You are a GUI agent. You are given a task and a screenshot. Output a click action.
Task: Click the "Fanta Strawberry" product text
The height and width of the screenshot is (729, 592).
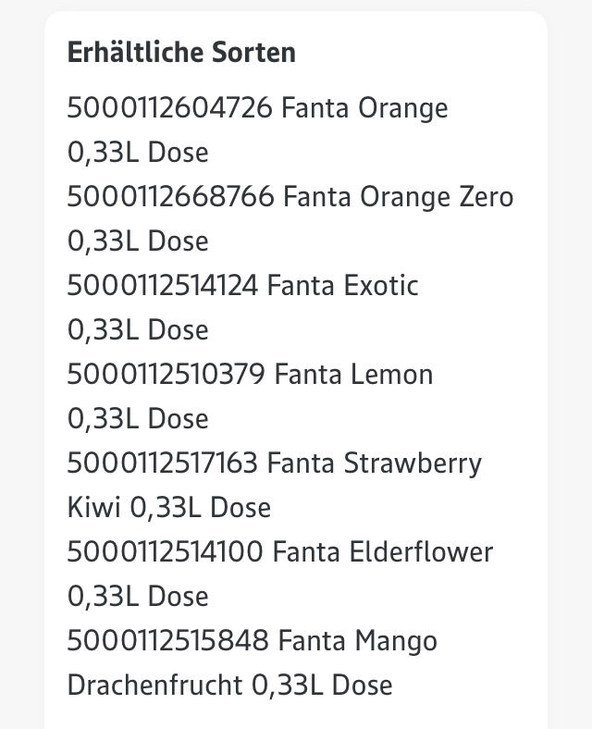pyautogui.click(x=374, y=463)
